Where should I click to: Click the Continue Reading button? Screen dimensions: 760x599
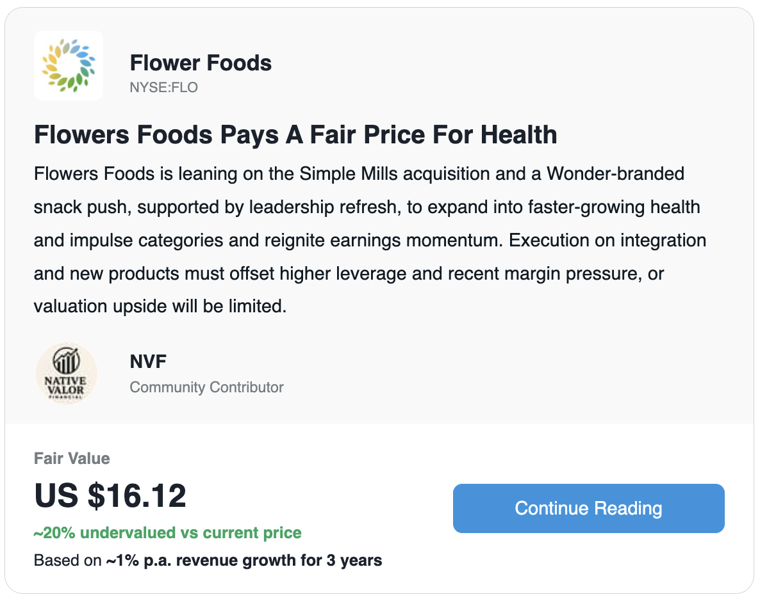point(588,509)
